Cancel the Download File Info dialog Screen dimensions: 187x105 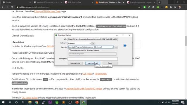pyautogui.click(x=110, y=63)
